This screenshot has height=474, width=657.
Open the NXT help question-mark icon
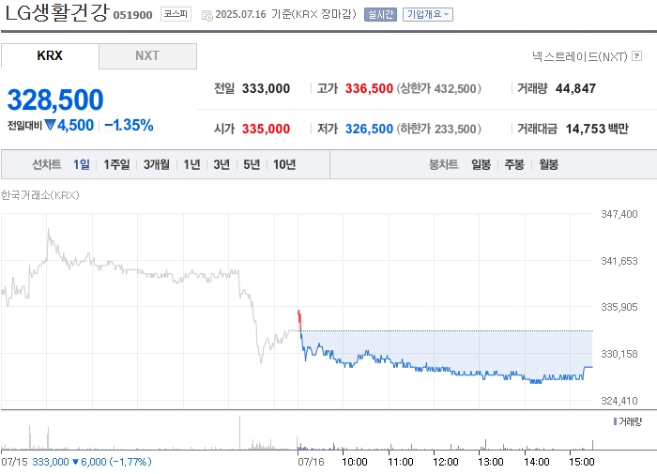pyautogui.click(x=636, y=55)
